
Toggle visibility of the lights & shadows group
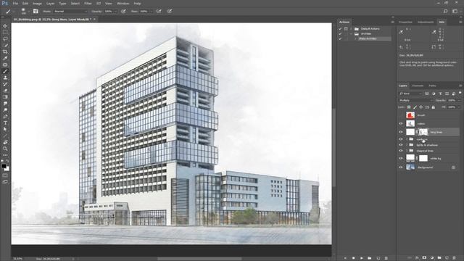pyautogui.click(x=401, y=145)
